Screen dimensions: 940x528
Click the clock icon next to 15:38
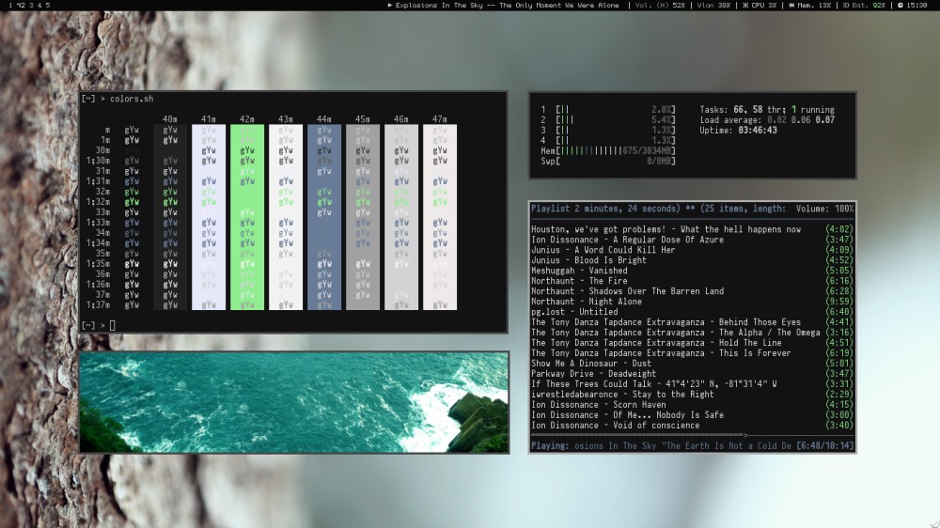[x=900, y=5]
